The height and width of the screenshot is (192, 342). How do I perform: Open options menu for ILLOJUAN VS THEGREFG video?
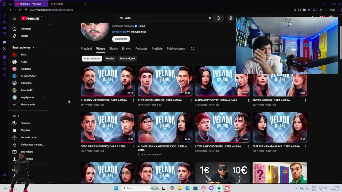point(134,101)
